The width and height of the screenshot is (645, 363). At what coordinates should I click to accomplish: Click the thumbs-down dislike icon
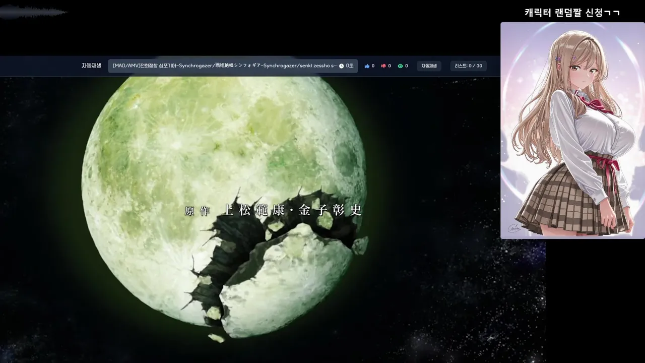click(x=383, y=66)
